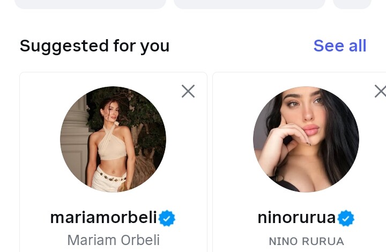Dismiss the ninorurua suggestion card
The width and height of the screenshot is (386, 252).
coord(380,92)
